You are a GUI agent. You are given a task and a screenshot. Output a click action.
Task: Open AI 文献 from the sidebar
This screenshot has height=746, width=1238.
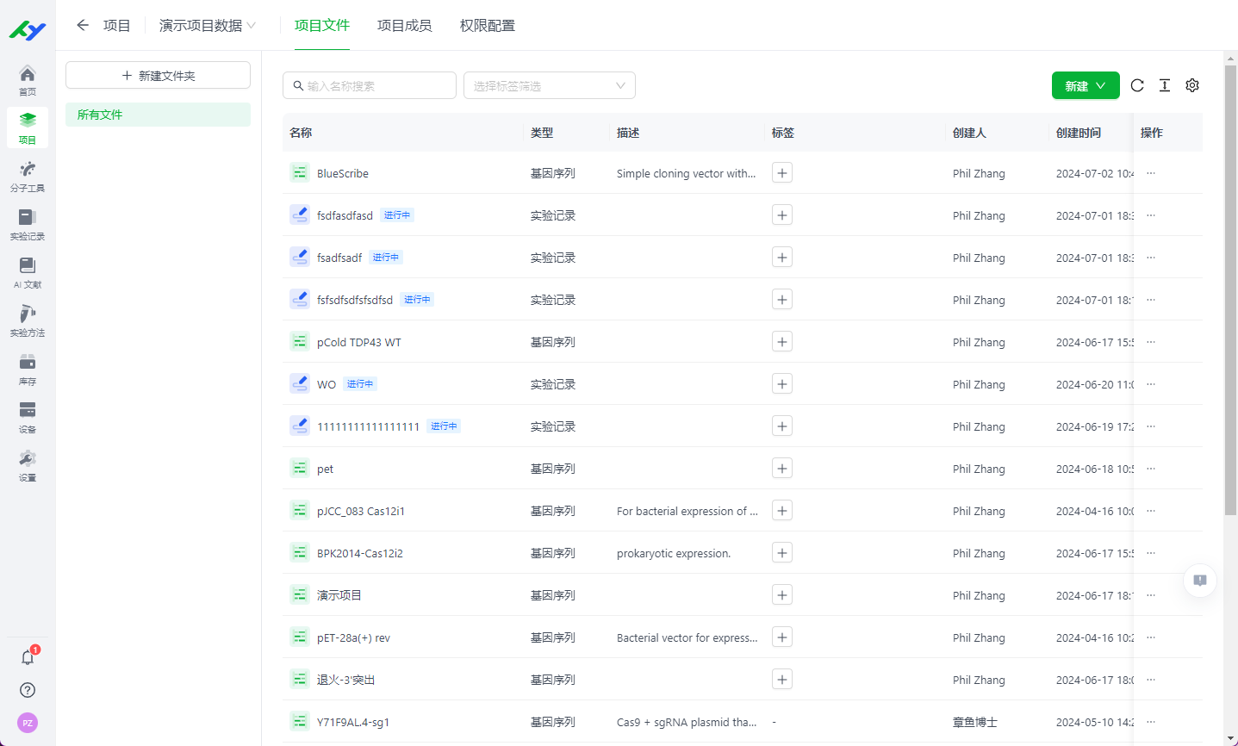(28, 272)
